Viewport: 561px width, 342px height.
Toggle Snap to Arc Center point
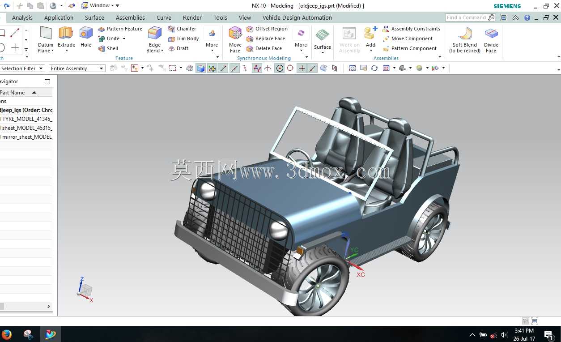[x=280, y=68]
